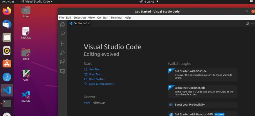The image size is (255, 116).
Task: Open Boost your Productivity walkthrough
Action: click(x=202, y=105)
